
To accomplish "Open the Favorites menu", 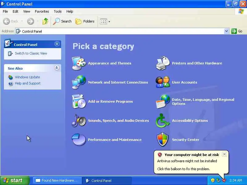I will pos(42,11).
